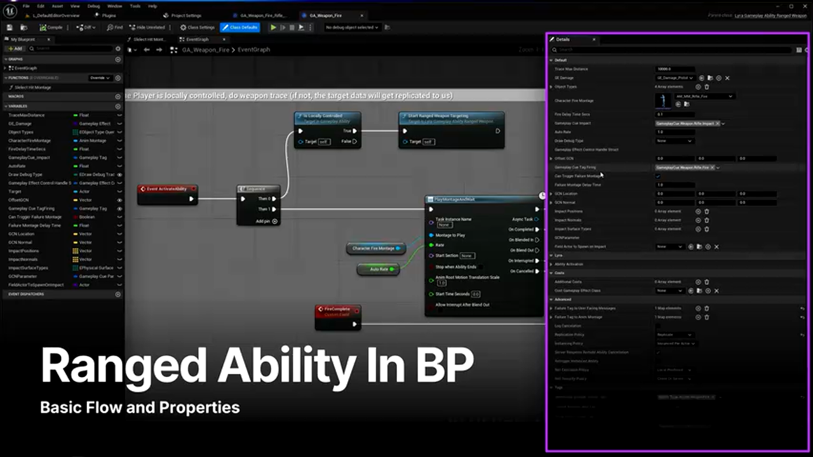Add a new element to Object Types array
The image size is (813, 457).
click(x=698, y=87)
